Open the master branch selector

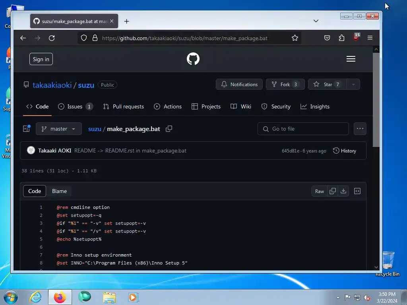pyautogui.click(x=59, y=129)
